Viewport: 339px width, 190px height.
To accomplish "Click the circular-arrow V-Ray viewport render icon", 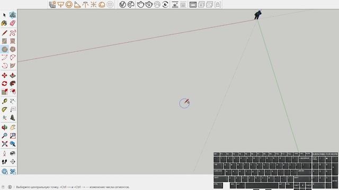I will 165,4.
